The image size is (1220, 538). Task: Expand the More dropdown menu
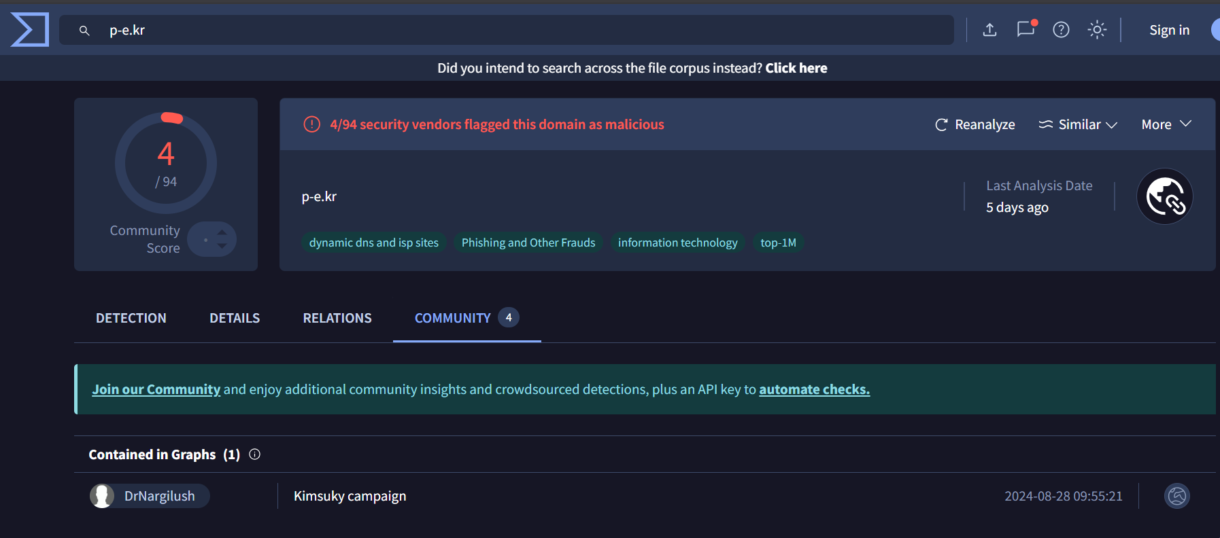tap(1166, 124)
